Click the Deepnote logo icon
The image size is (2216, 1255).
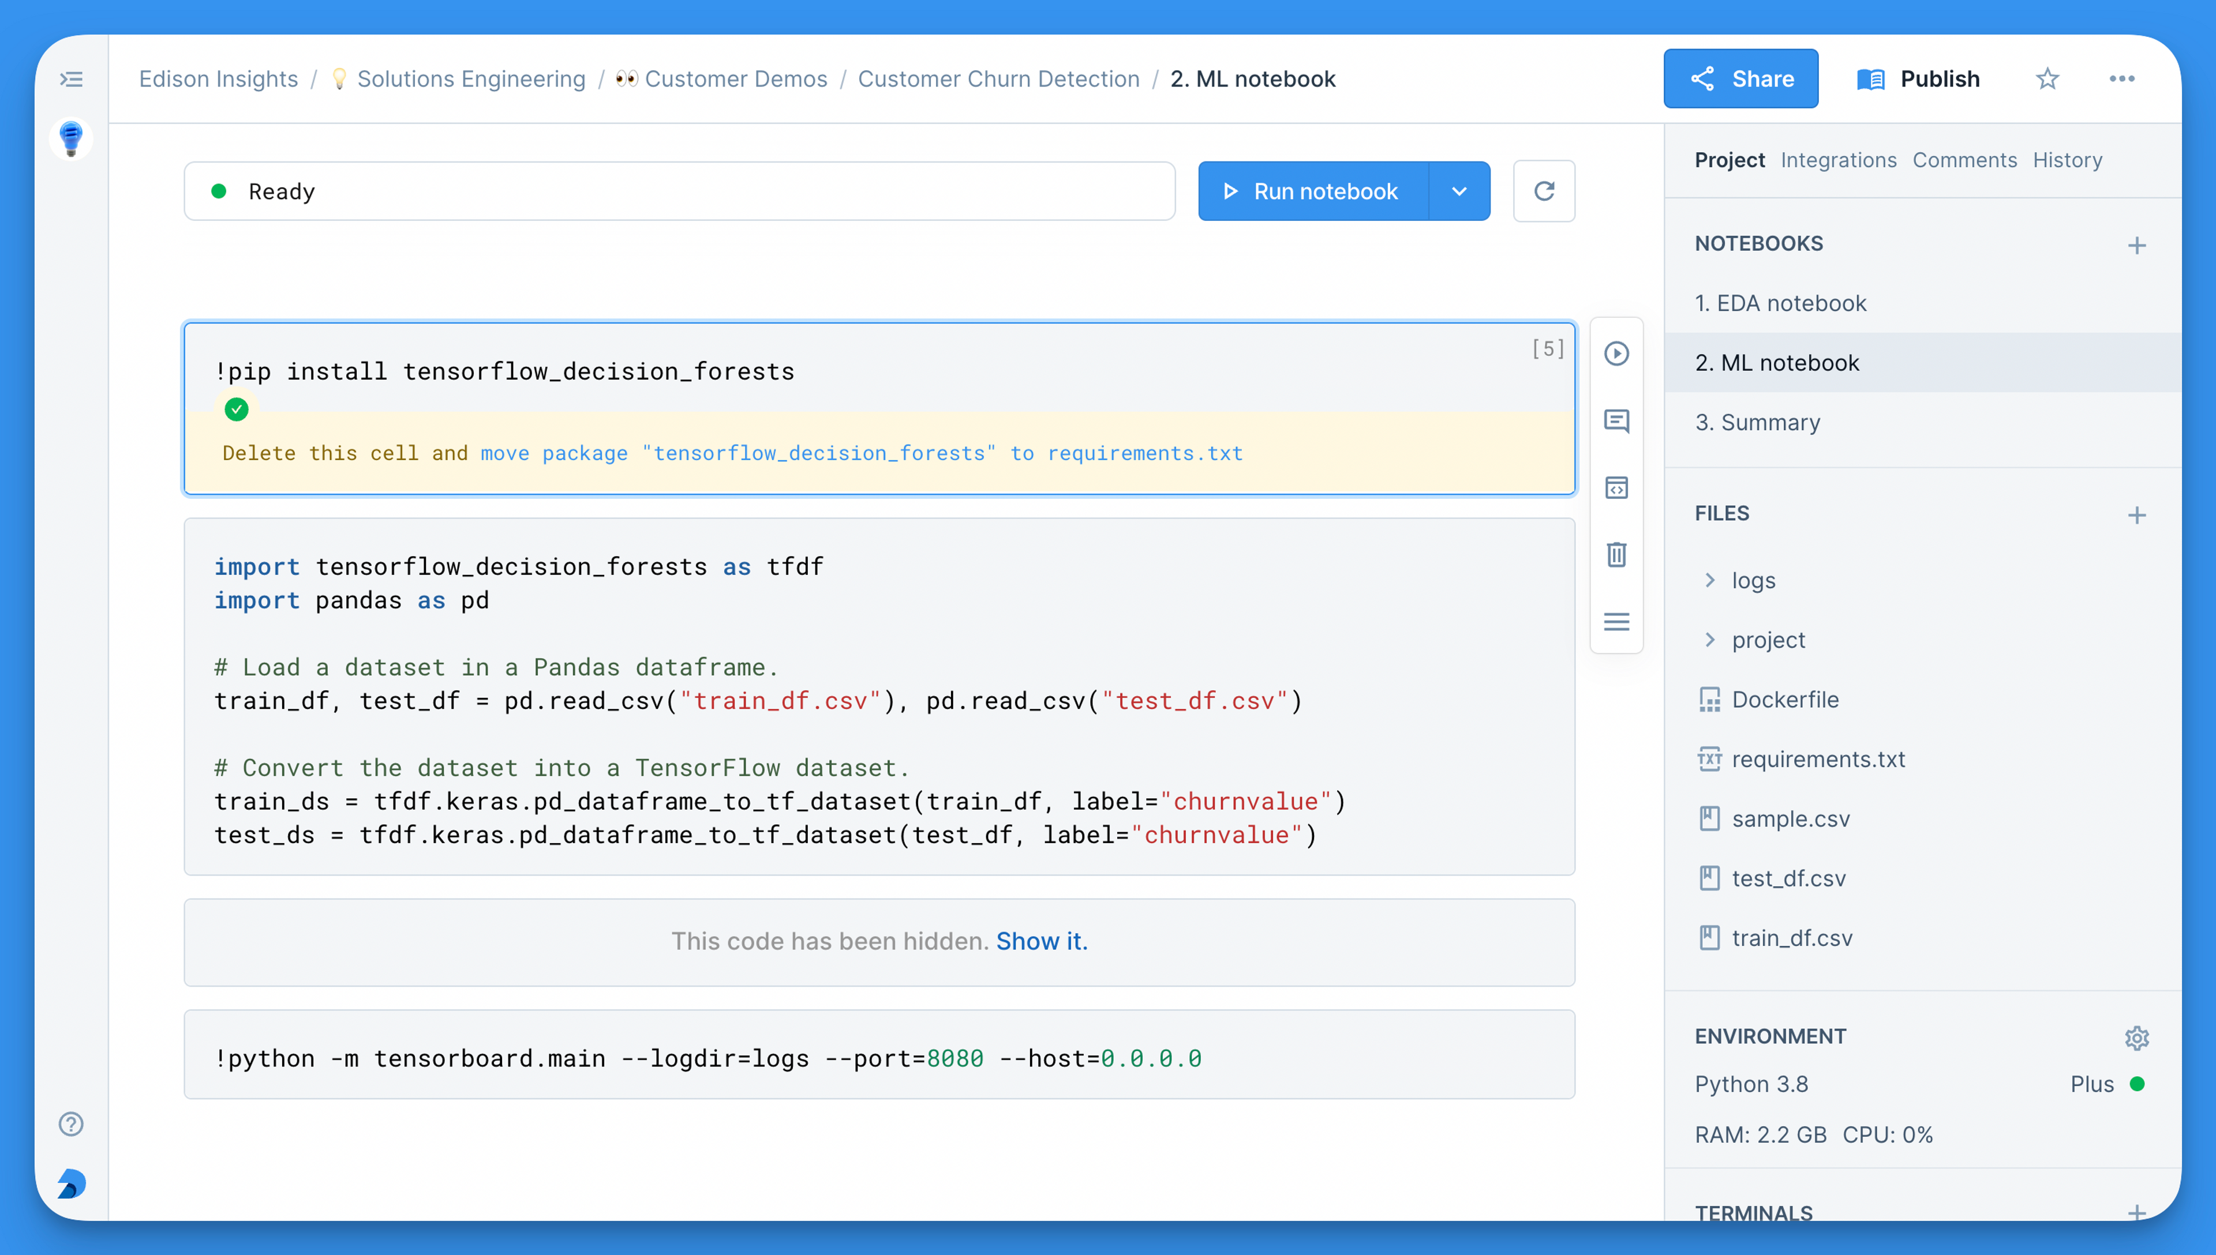(x=72, y=1184)
